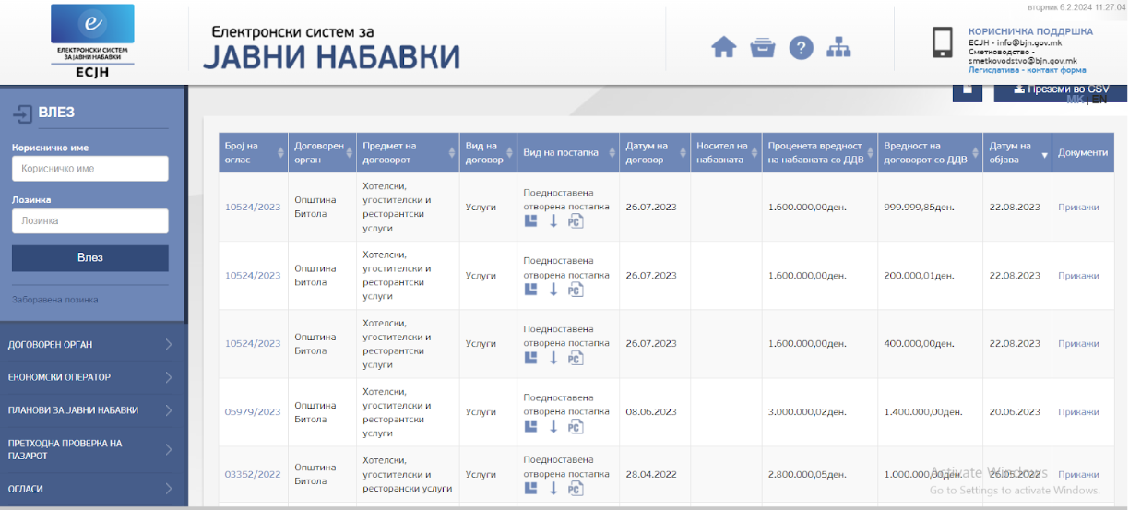Click the PC document icon in the second row
Screen dimensions: 1129x510
tap(576, 290)
